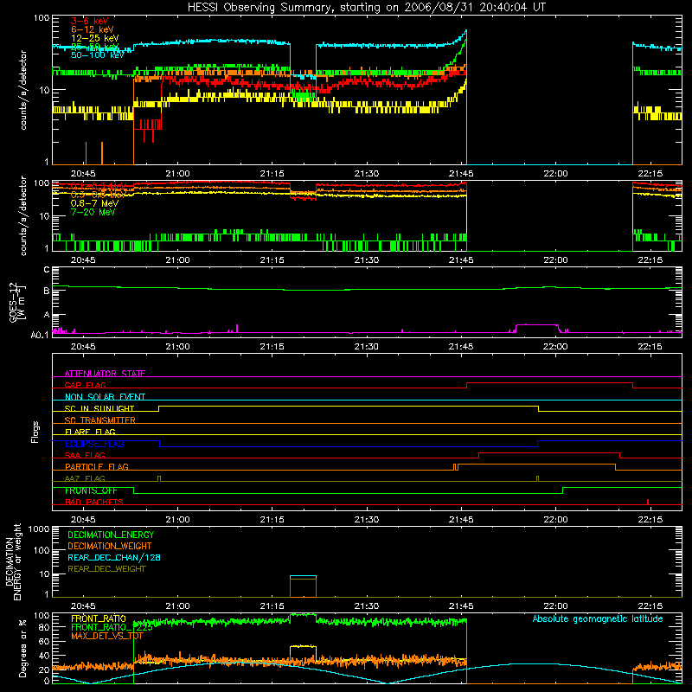The height and width of the screenshot is (692, 692).
Task: Click the 1000 tick label on the decimation axis
Action: click(x=39, y=529)
